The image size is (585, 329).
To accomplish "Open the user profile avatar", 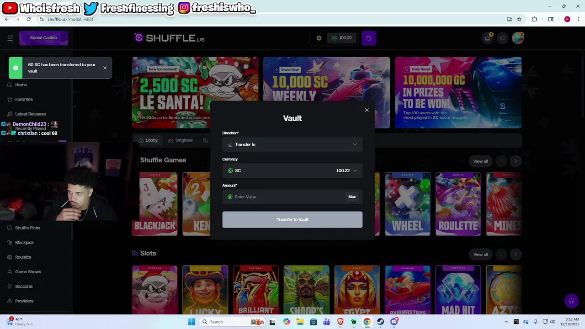I will (x=517, y=38).
